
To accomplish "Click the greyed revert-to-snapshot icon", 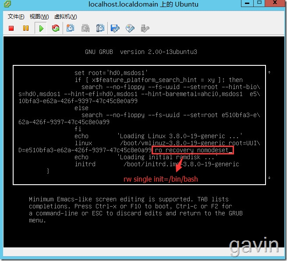I will point(85,28).
